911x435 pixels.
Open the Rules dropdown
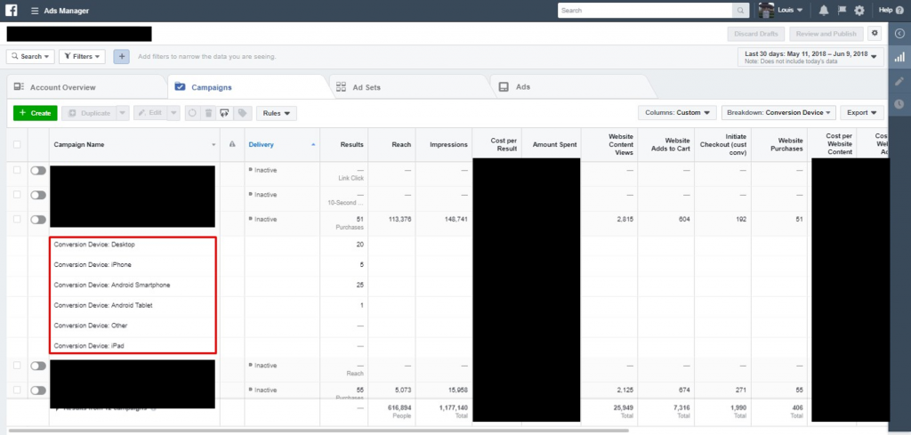(277, 113)
